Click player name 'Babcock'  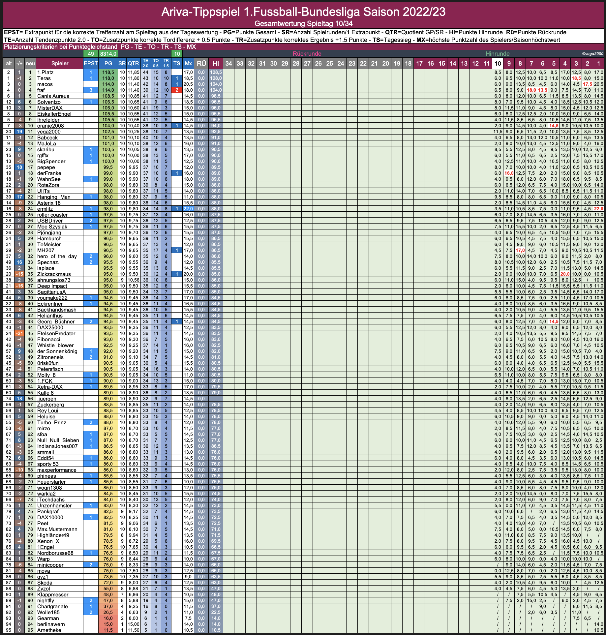(x=47, y=137)
